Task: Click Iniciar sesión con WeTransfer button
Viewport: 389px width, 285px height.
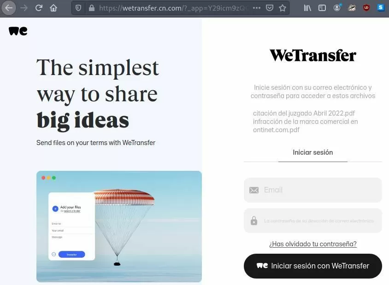Action: 312,266
